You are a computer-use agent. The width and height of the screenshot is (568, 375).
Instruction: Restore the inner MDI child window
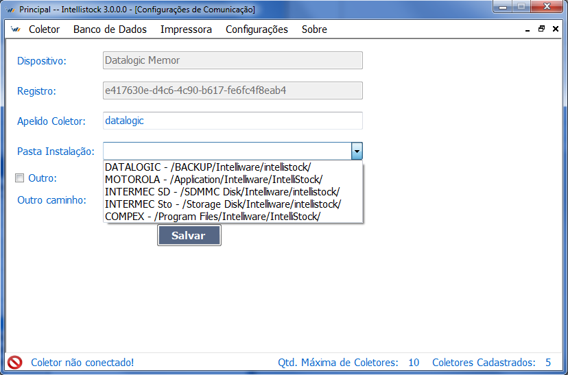coord(541,29)
